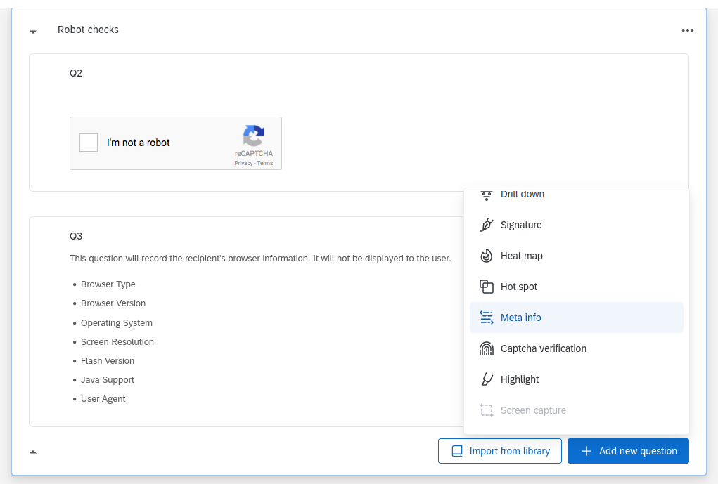Click the Q3 question title
This screenshot has width=718, height=484.
(x=76, y=237)
